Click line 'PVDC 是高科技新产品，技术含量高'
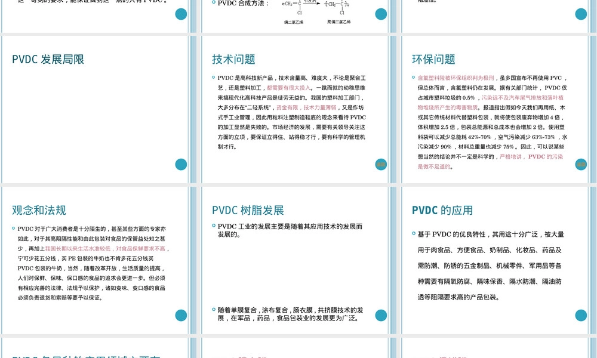Image resolution: width=597 pixels, height=358 pixels. (x=292, y=78)
